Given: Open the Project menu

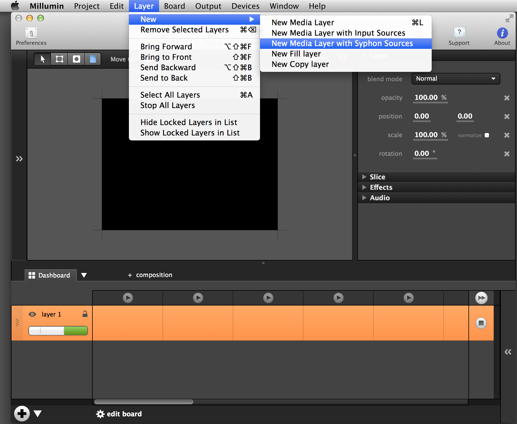Looking at the screenshot, I should (87, 6).
